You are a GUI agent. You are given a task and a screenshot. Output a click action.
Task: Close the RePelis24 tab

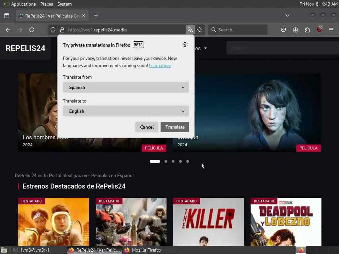(x=83, y=16)
